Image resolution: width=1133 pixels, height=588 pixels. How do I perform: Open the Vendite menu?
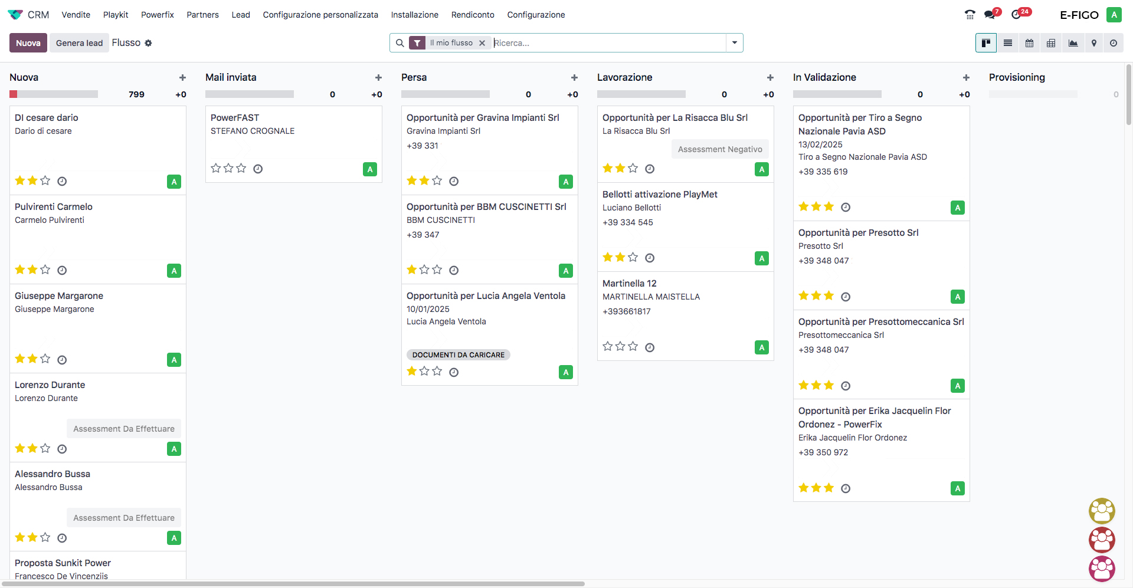76,15
